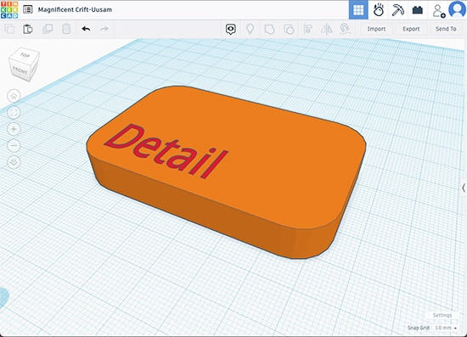Click Fit all in view button

pos(14,113)
